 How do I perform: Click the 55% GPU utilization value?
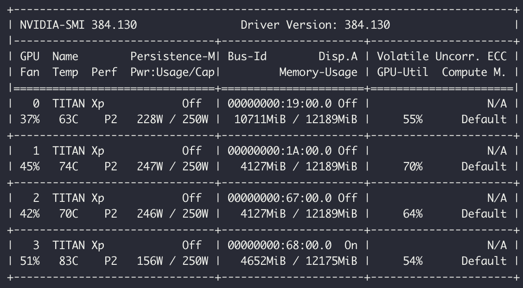[x=413, y=119]
